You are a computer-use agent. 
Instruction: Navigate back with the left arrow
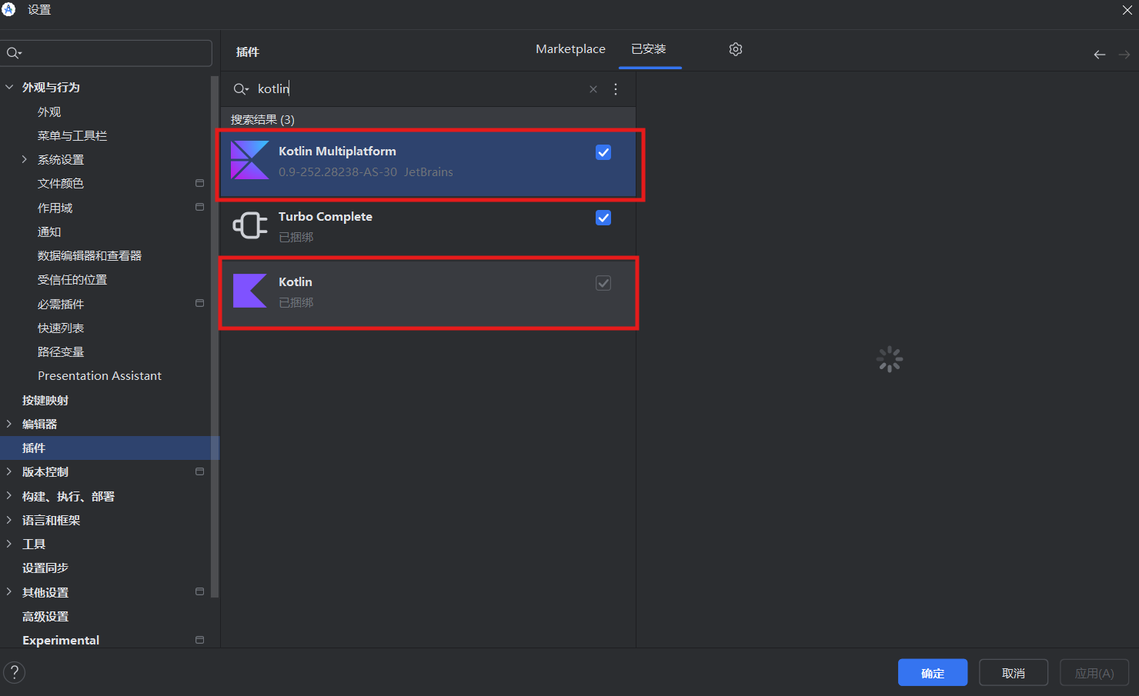pos(1100,55)
